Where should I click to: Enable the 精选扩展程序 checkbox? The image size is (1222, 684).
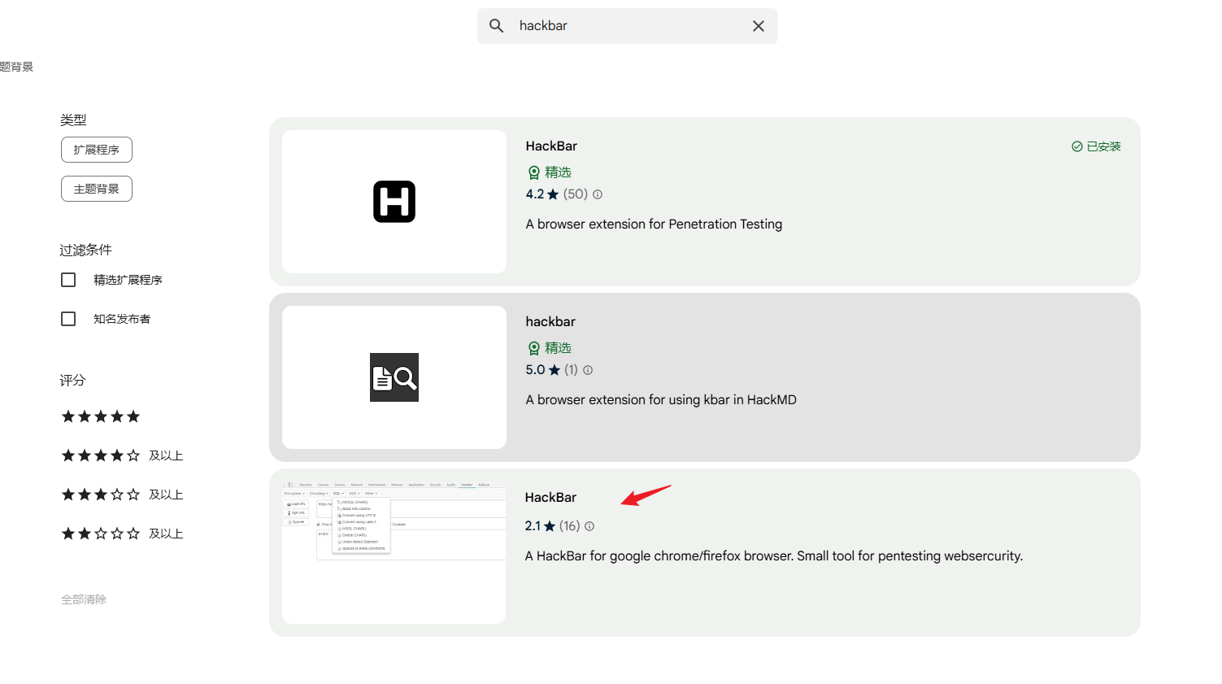coord(68,280)
